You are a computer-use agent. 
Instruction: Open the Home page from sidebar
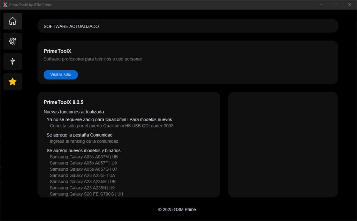[x=13, y=21]
